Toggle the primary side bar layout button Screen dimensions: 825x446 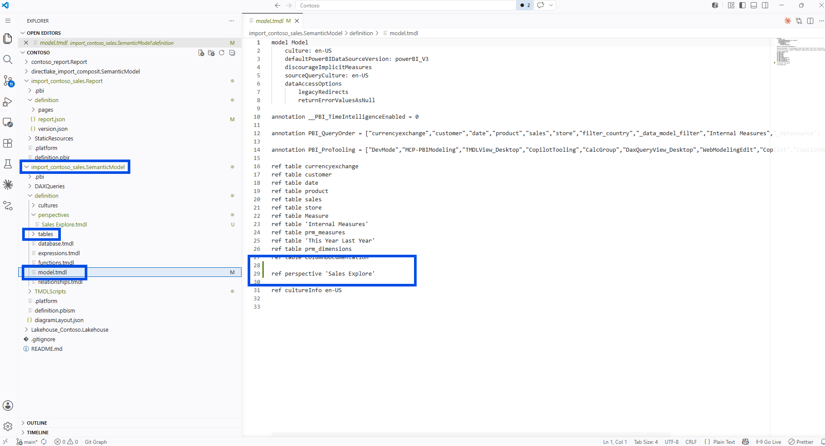[x=742, y=5]
